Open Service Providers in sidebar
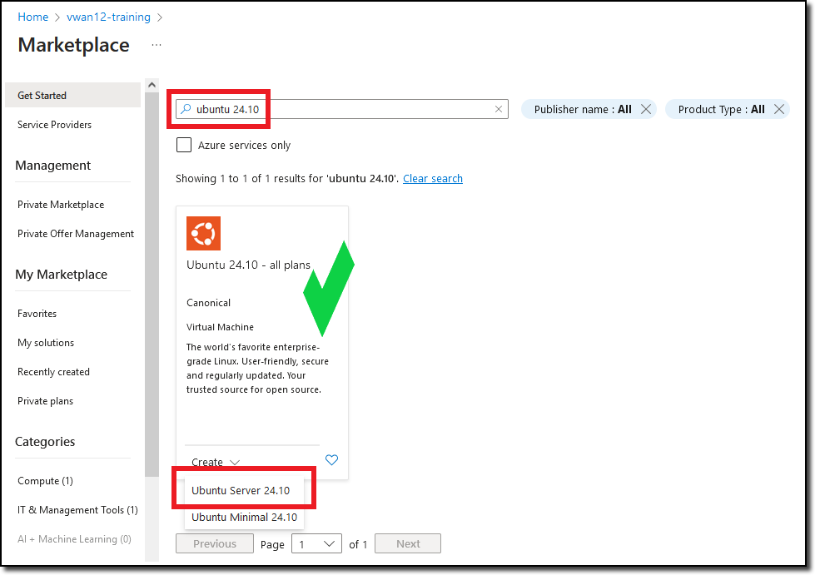The height and width of the screenshot is (575, 815). (x=55, y=125)
